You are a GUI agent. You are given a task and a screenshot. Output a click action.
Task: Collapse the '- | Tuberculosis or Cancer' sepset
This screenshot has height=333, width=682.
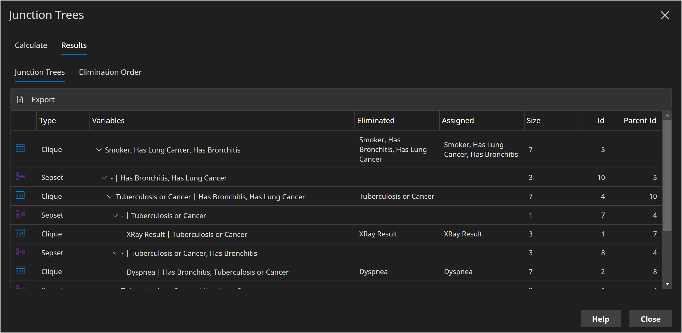point(115,215)
